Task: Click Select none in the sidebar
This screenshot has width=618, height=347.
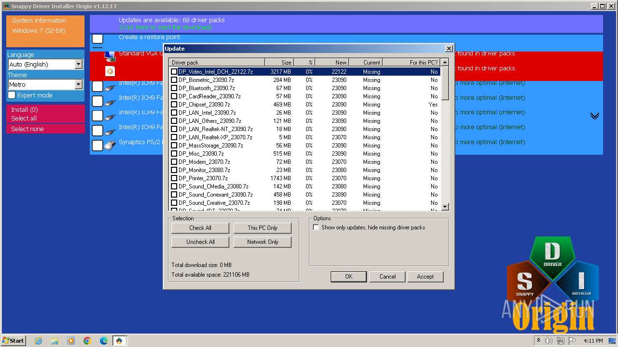Action: coord(45,129)
